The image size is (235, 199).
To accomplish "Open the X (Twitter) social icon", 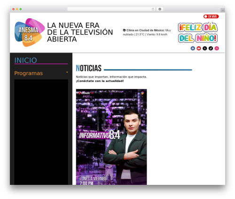I will coord(204,48).
